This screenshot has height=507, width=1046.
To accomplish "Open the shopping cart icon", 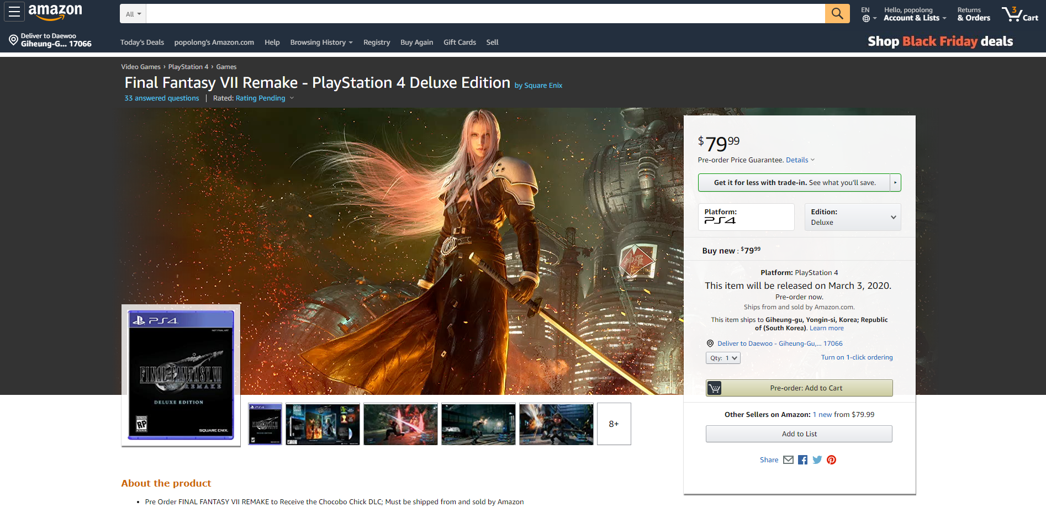I will [x=1020, y=14].
